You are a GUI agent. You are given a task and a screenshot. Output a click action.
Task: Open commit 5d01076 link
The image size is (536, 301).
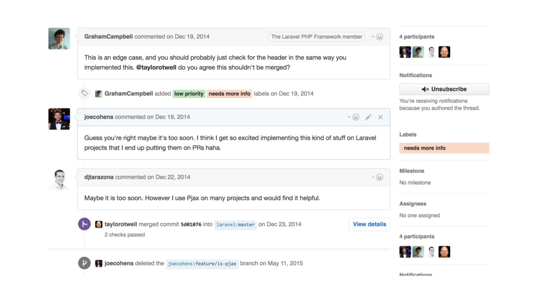[x=191, y=225]
